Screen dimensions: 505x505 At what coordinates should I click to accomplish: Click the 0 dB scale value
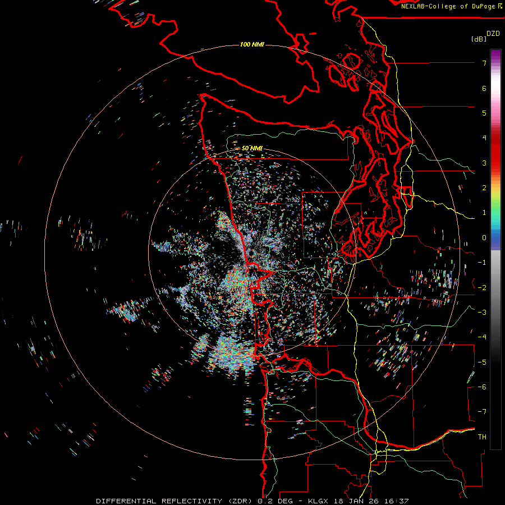pyautogui.click(x=484, y=238)
